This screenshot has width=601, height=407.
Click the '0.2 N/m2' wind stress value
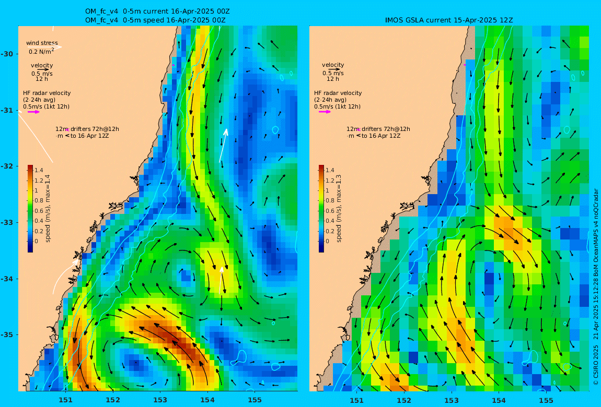click(x=41, y=51)
